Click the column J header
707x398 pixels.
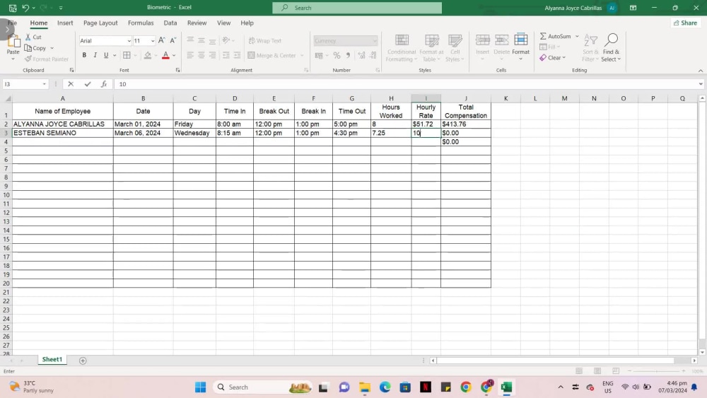point(466,98)
